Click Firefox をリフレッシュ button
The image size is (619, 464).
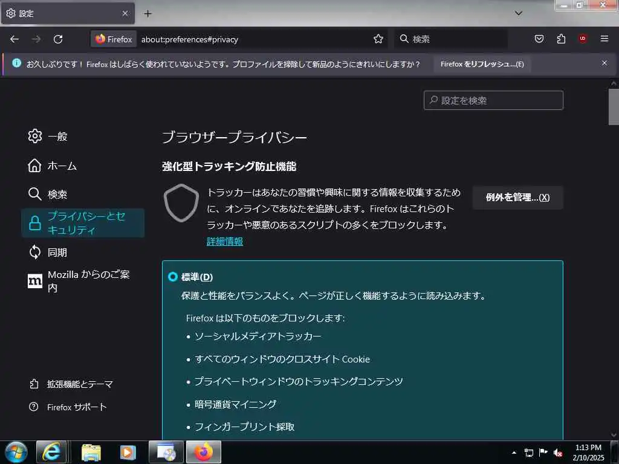coord(482,64)
